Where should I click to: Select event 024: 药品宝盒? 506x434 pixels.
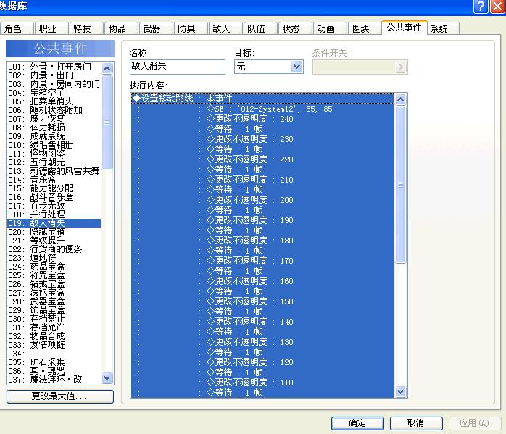[x=54, y=267]
